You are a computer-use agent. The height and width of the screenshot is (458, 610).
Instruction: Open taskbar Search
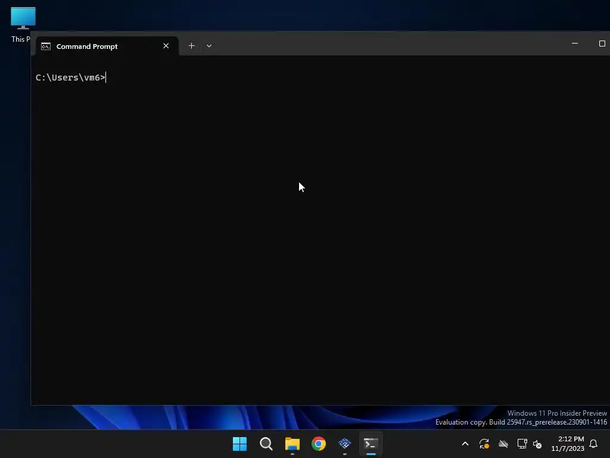tap(266, 444)
